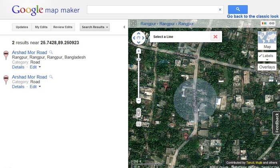The height and width of the screenshot is (168, 280).
Task: Click the magnifier beside second Arshad Mor Road
Action: coord(51,77)
